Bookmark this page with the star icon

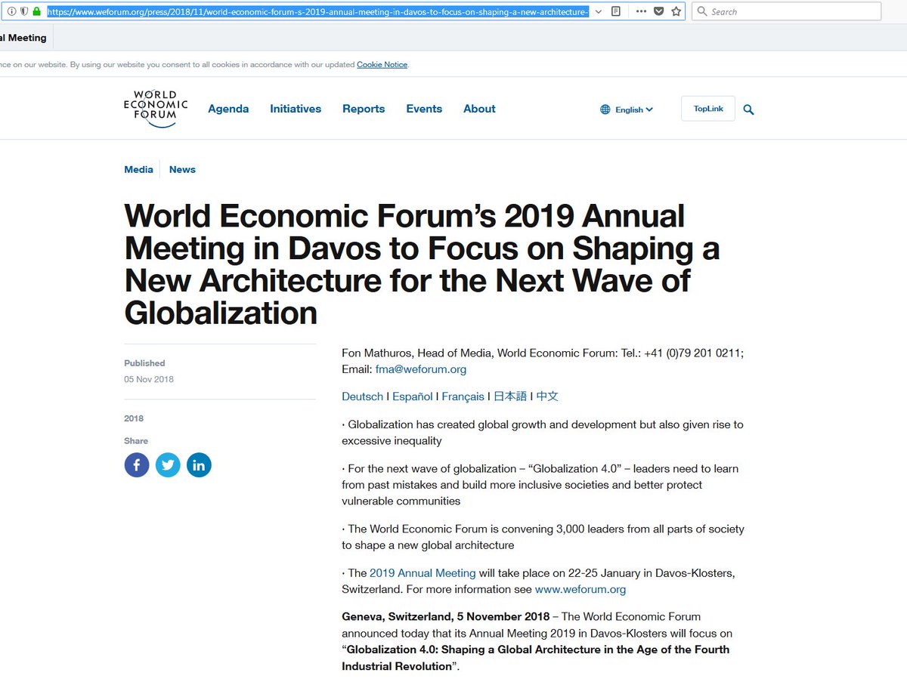[x=676, y=11]
